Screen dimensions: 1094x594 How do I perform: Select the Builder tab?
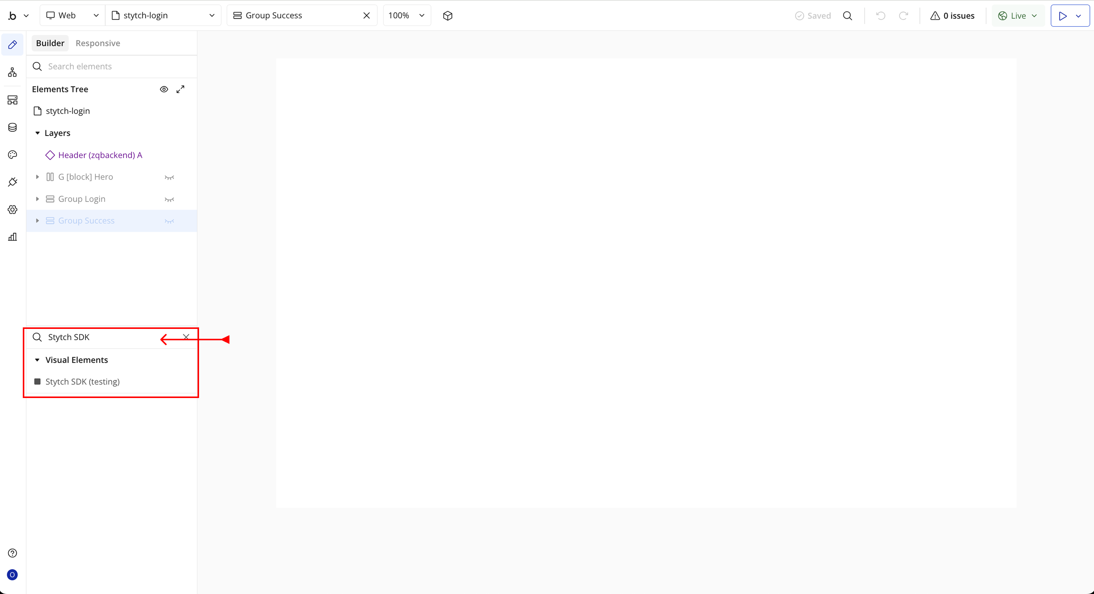pyautogui.click(x=50, y=43)
